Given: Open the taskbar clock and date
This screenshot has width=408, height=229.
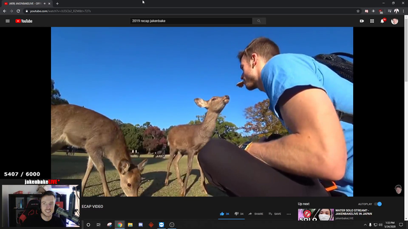Looking at the screenshot, I should pos(390,225).
